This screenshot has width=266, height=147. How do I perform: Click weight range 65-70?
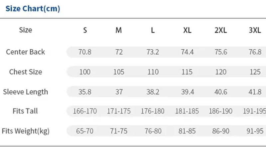click(85, 131)
